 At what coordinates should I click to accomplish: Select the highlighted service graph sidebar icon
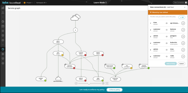[x=3, y=49]
